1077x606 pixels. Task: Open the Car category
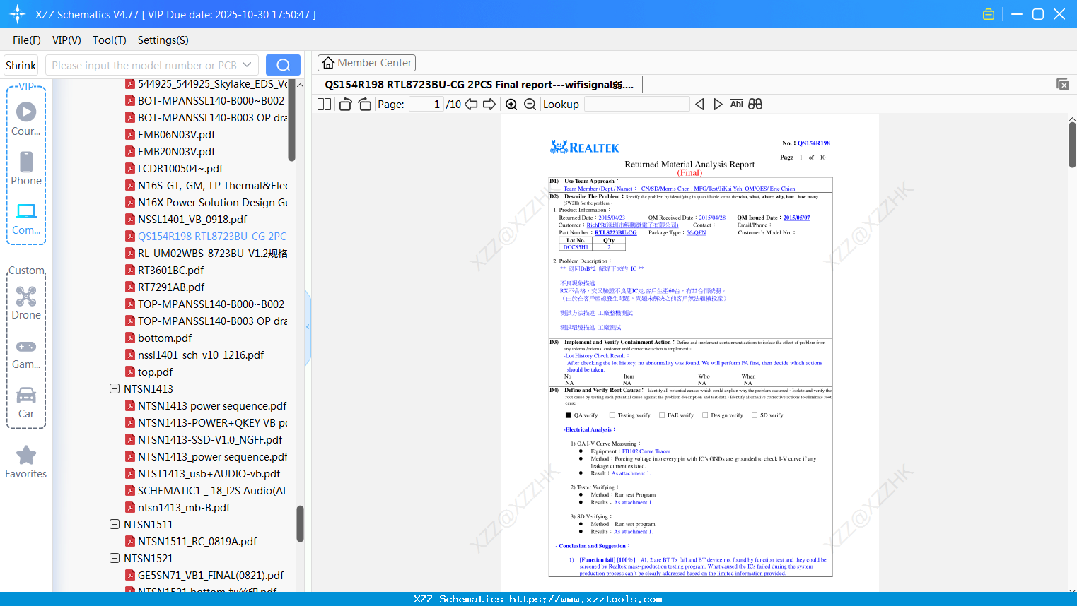26,403
